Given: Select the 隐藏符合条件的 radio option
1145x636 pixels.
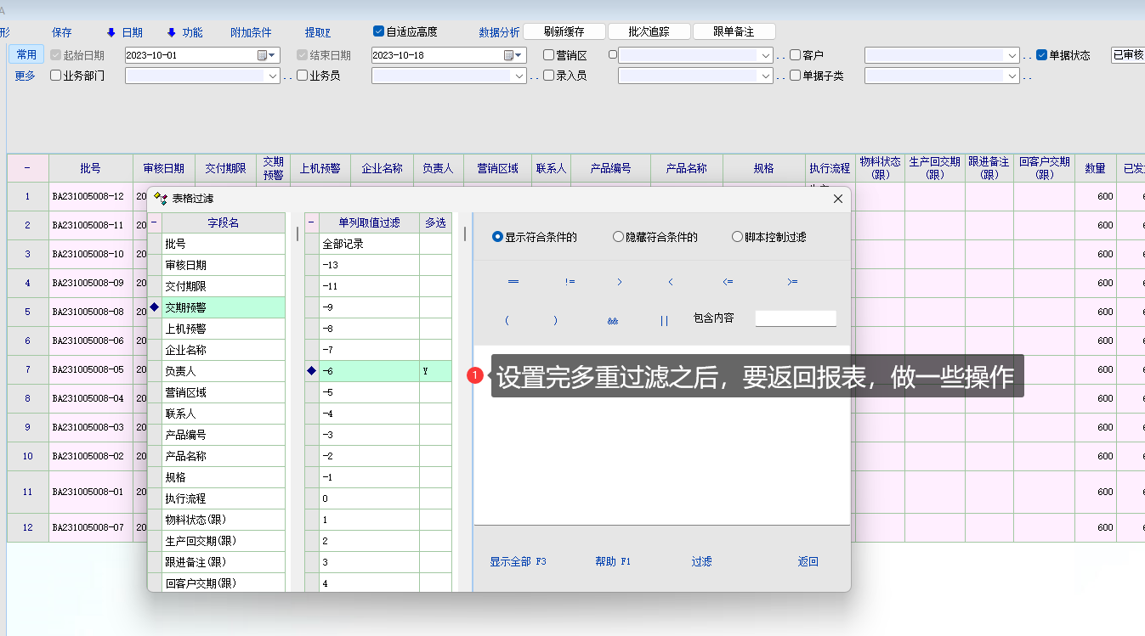Looking at the screenshot, I should click(x=618, y=238).
